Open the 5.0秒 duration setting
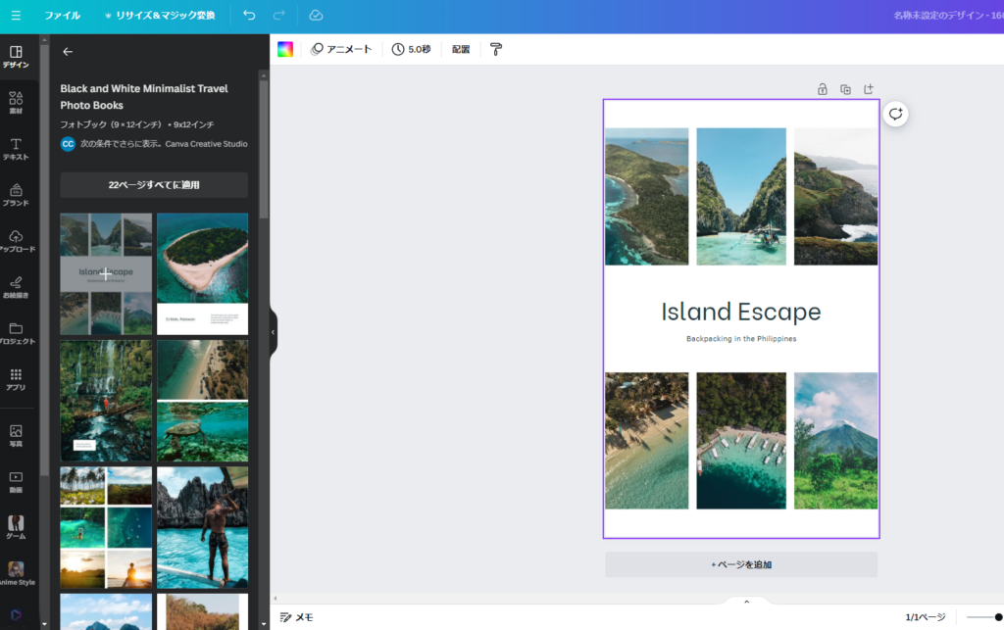Viewport: 1004px width, 630px height. click(411, 49)
